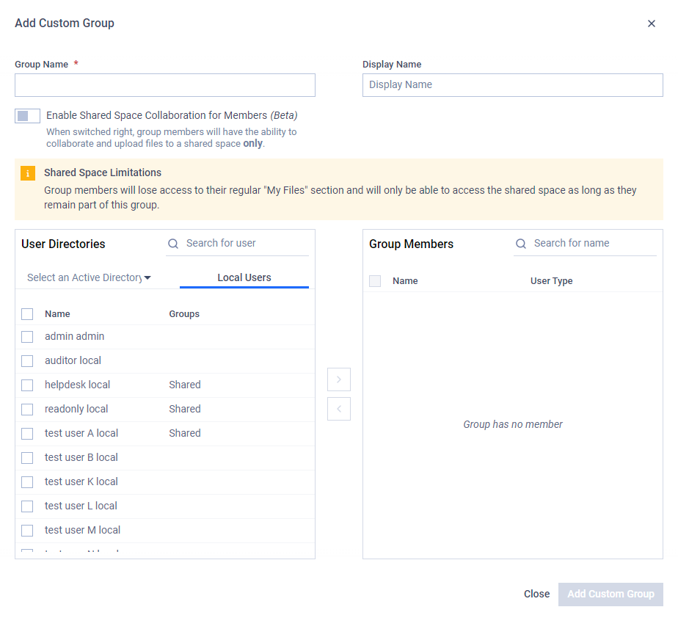Check the readonly local user checkbox
The width and height of the screenshot is (678, 618).
27,409
